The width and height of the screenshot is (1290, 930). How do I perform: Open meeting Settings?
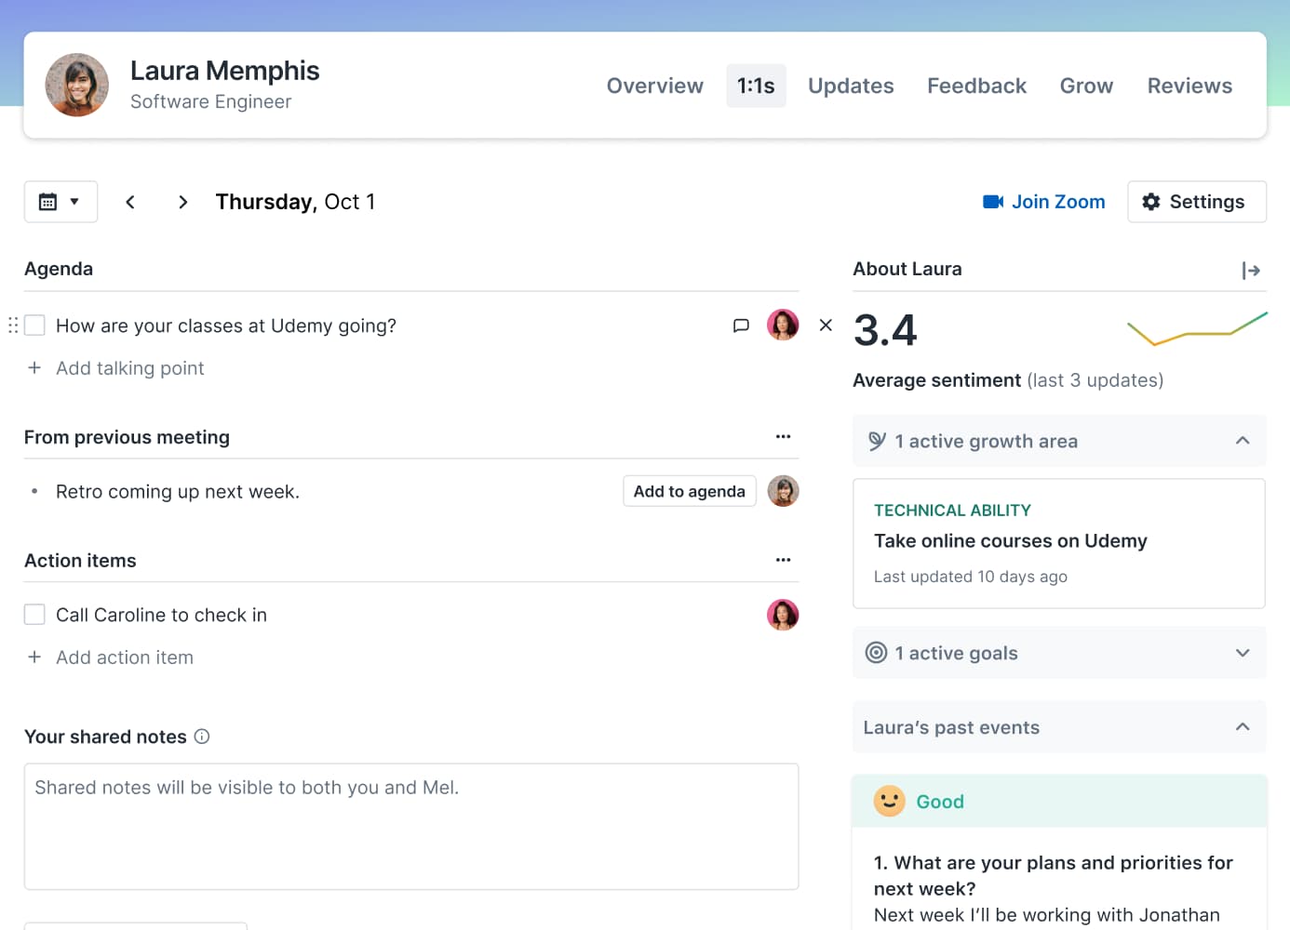[1197, 201]
